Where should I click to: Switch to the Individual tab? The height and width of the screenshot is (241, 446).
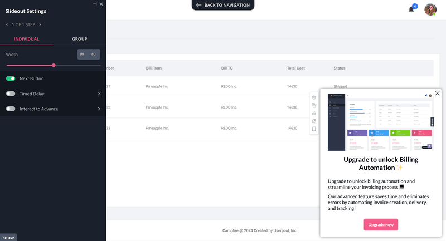(x=26, y=39)
